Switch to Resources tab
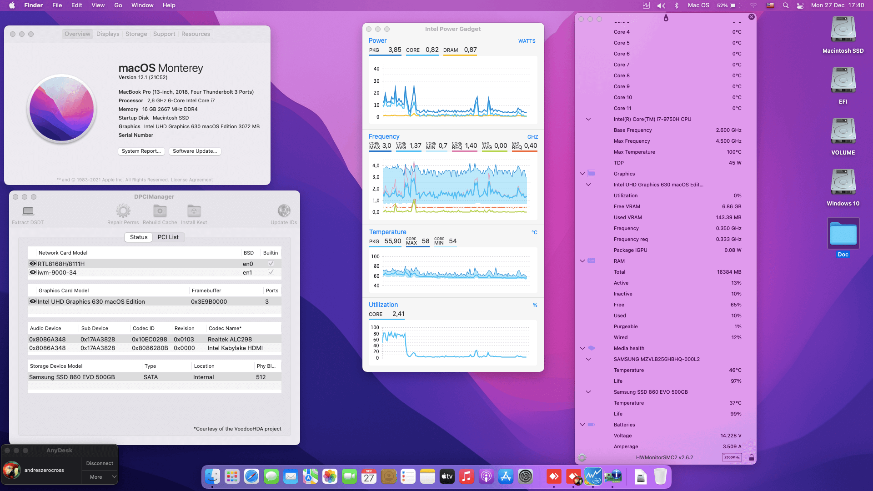Screen dimensions: 873x491 tap(196, 34)
